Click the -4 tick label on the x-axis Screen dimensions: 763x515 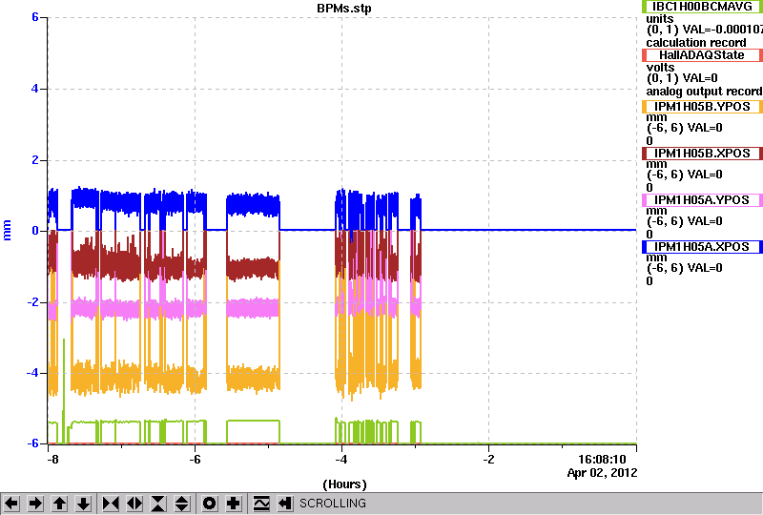(341, 460)
